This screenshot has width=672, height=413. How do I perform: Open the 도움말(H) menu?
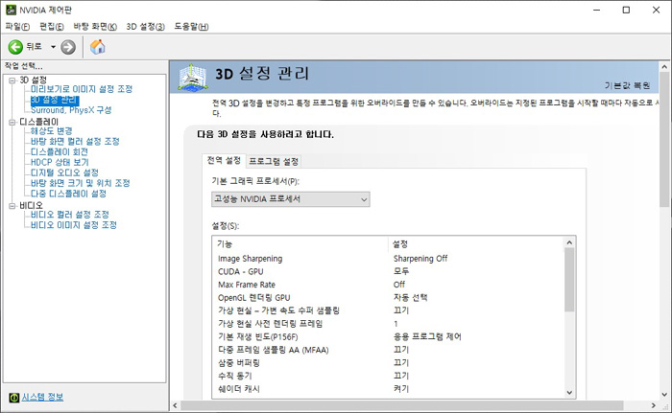point(191,27)
